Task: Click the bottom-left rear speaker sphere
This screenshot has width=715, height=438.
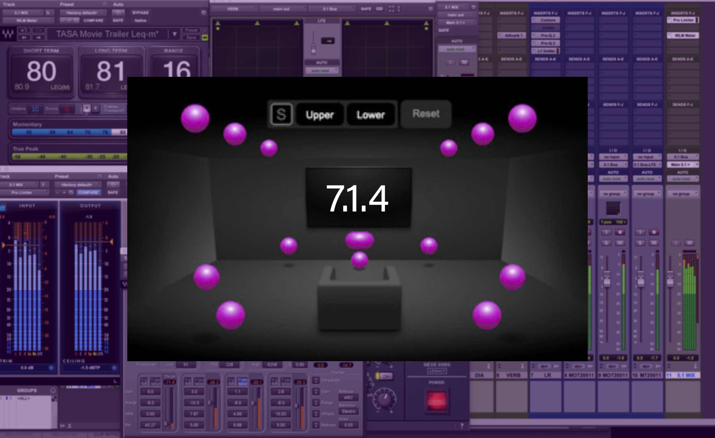Action: click(x=231, y=315)
